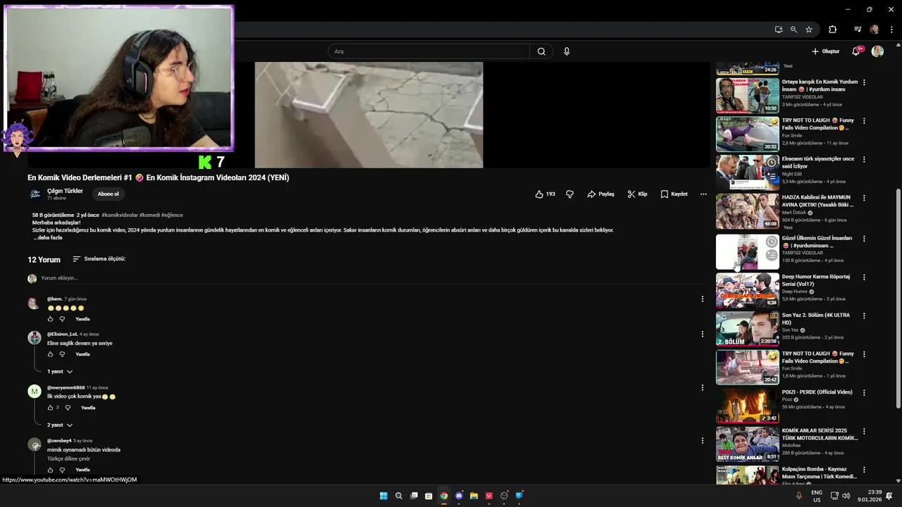The image size is (902, 507).
Task: Open Task View from the taskbar
Action: pos(414,496)
